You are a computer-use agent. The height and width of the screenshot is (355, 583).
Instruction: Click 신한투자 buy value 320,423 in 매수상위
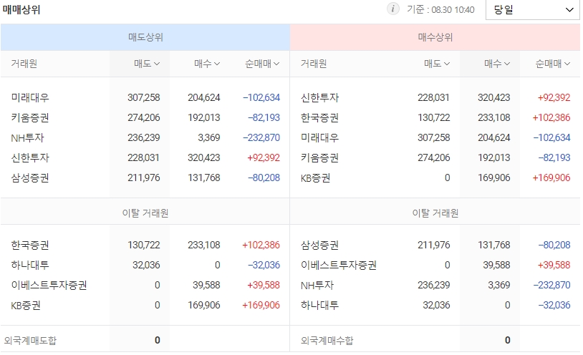[x=493, y=97]
